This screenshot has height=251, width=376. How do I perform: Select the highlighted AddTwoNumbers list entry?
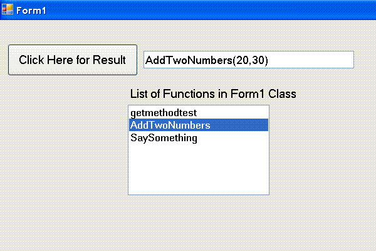point(199,125)
